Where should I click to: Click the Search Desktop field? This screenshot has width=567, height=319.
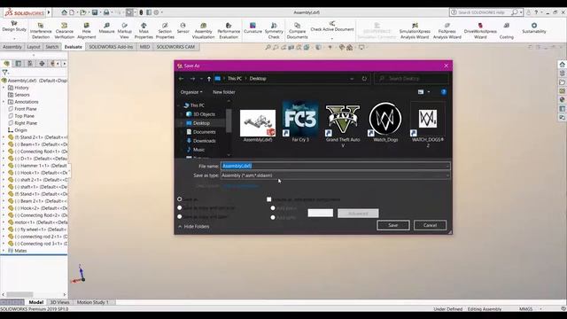pos(411,79)
